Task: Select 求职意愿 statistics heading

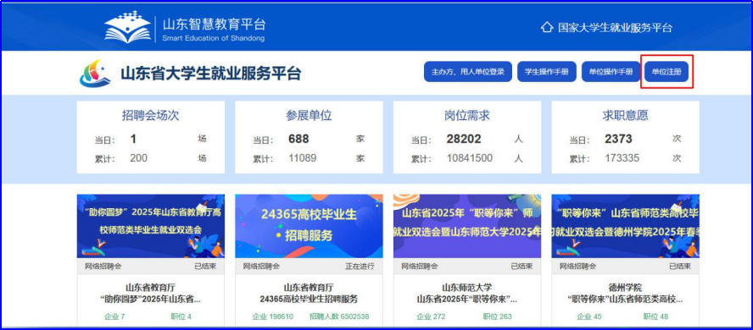Action: pyautogui.click(x=625, y=115)
